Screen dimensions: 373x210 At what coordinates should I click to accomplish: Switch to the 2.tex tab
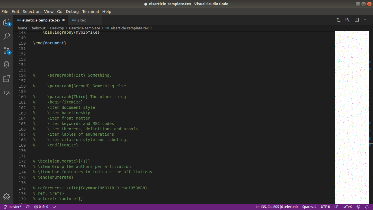pyautogui.click(x=81, y=20)
